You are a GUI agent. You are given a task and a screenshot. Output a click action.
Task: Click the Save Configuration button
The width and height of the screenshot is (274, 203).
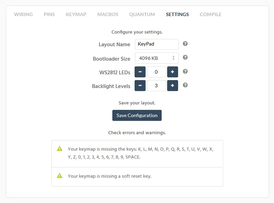click(137, 115)
